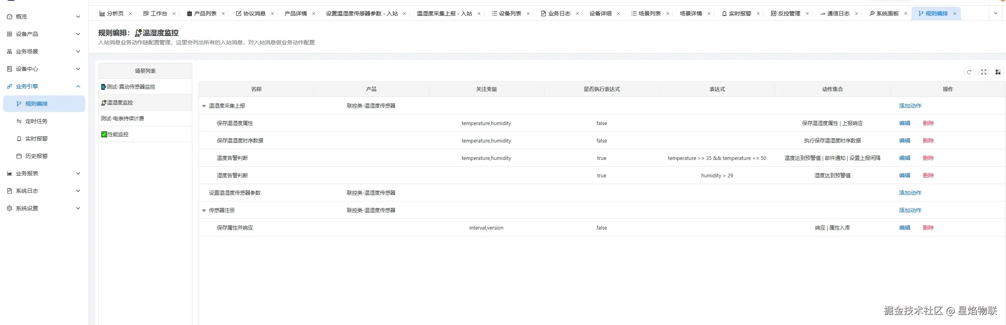Select scene 温湿度监控 in the list

pyautogui.click(x=145, y=103)
